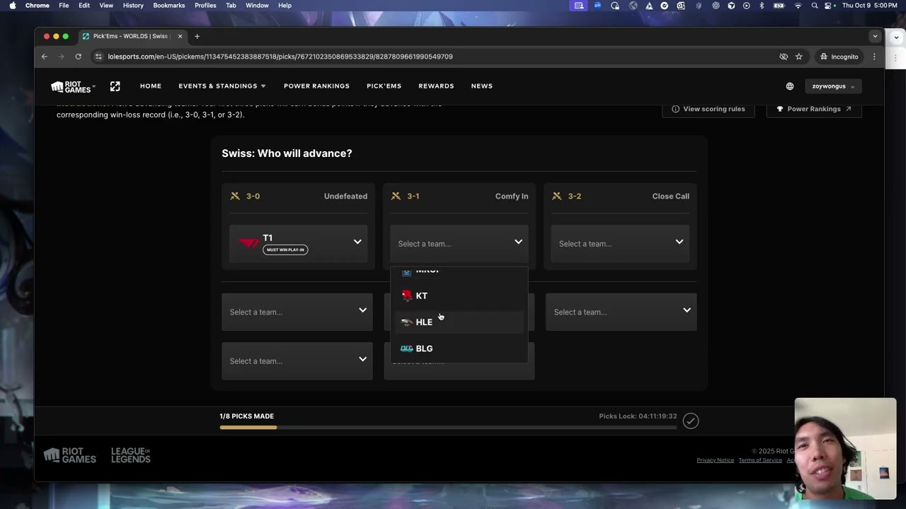Click View scoring rules button
906x509 pixels.
708,109
